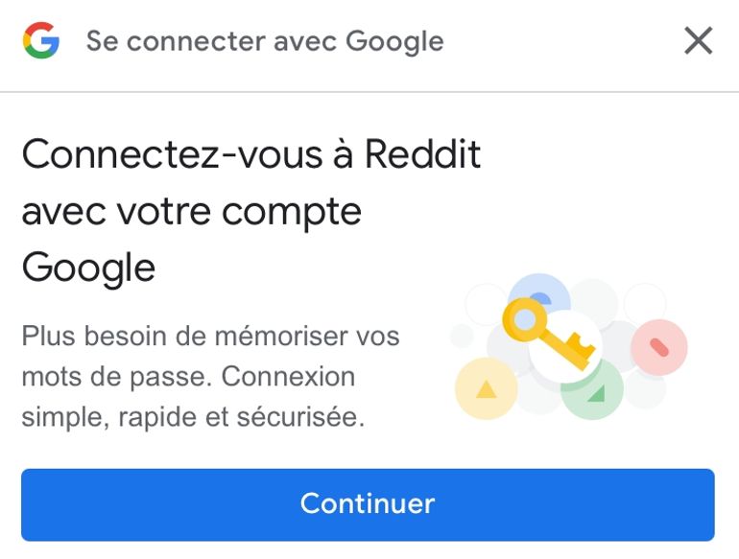Viewport: 739px width, 559px height.
Task: Close the Google sign-in dialog
Action: [x=698, y=41]
